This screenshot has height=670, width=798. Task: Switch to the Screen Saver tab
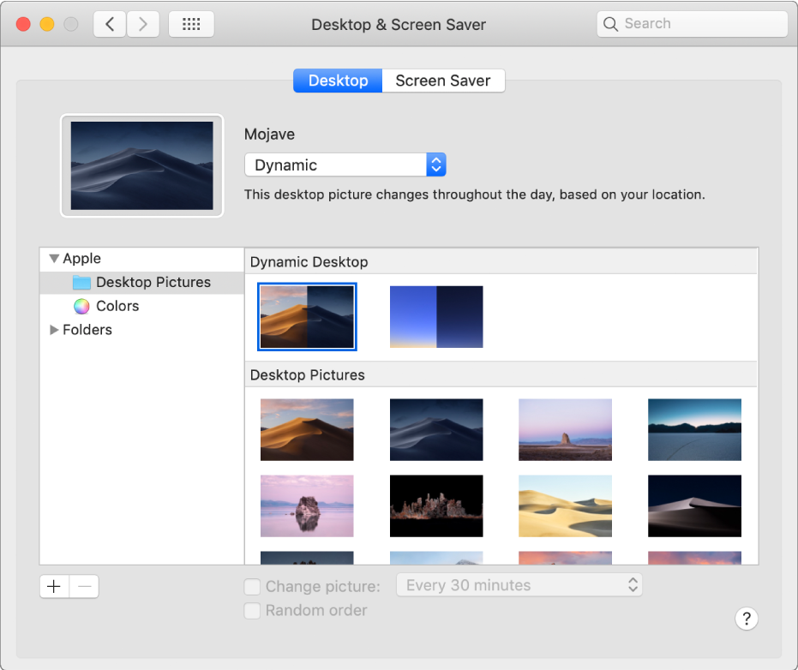coord(443,80)
